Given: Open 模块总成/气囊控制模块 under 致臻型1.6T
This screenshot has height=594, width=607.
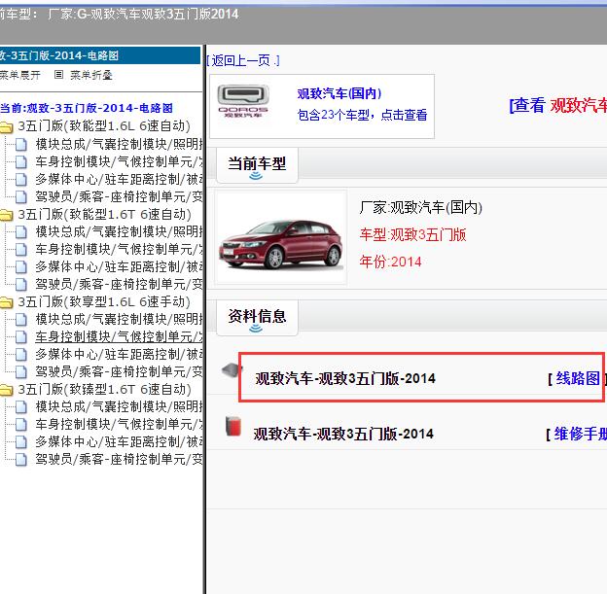Looking at the screenshot, I should click(x=119, y=406).
